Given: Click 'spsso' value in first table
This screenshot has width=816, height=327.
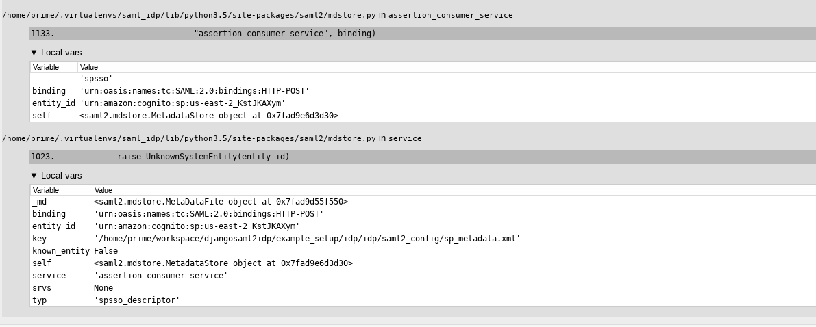Looking at the screenshot, I should click(x=97, y=79).
